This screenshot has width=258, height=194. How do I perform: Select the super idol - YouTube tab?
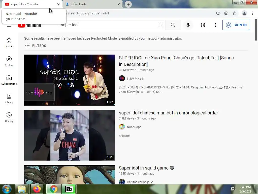(31, 4)
